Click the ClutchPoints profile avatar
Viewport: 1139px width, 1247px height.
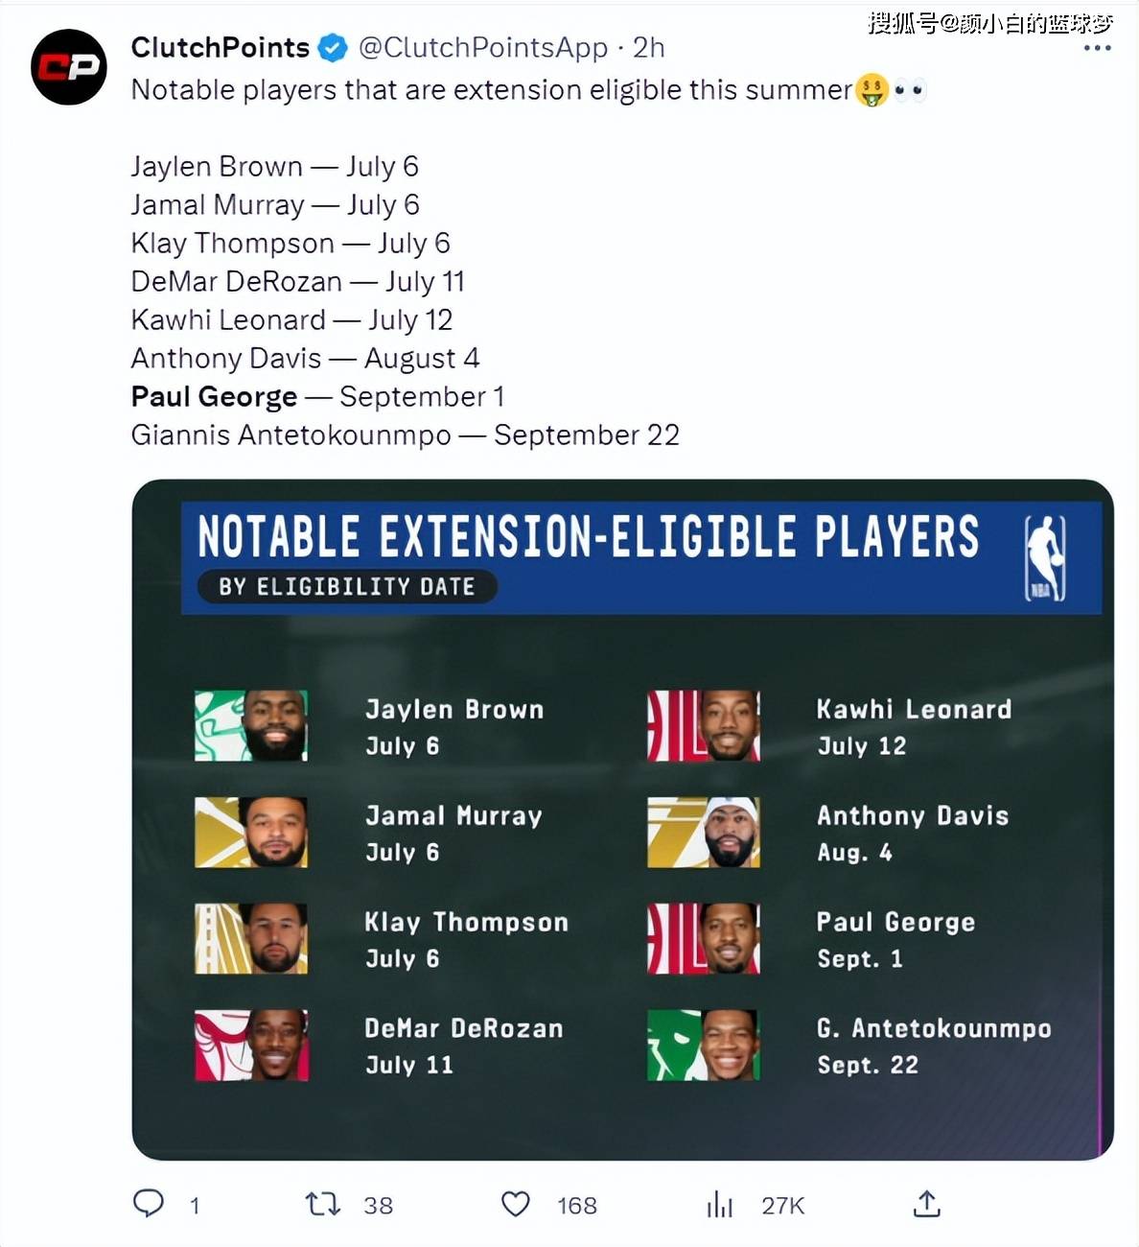(x=69, y=67)
